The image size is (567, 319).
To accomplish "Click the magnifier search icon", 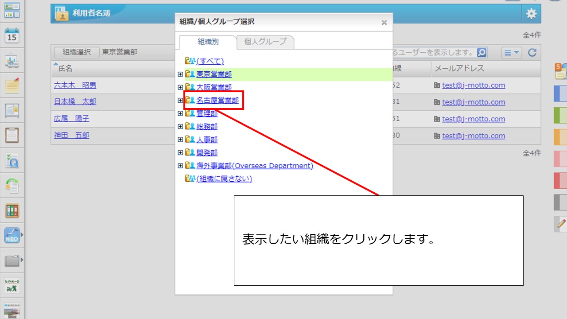I will tap(482, 53).
